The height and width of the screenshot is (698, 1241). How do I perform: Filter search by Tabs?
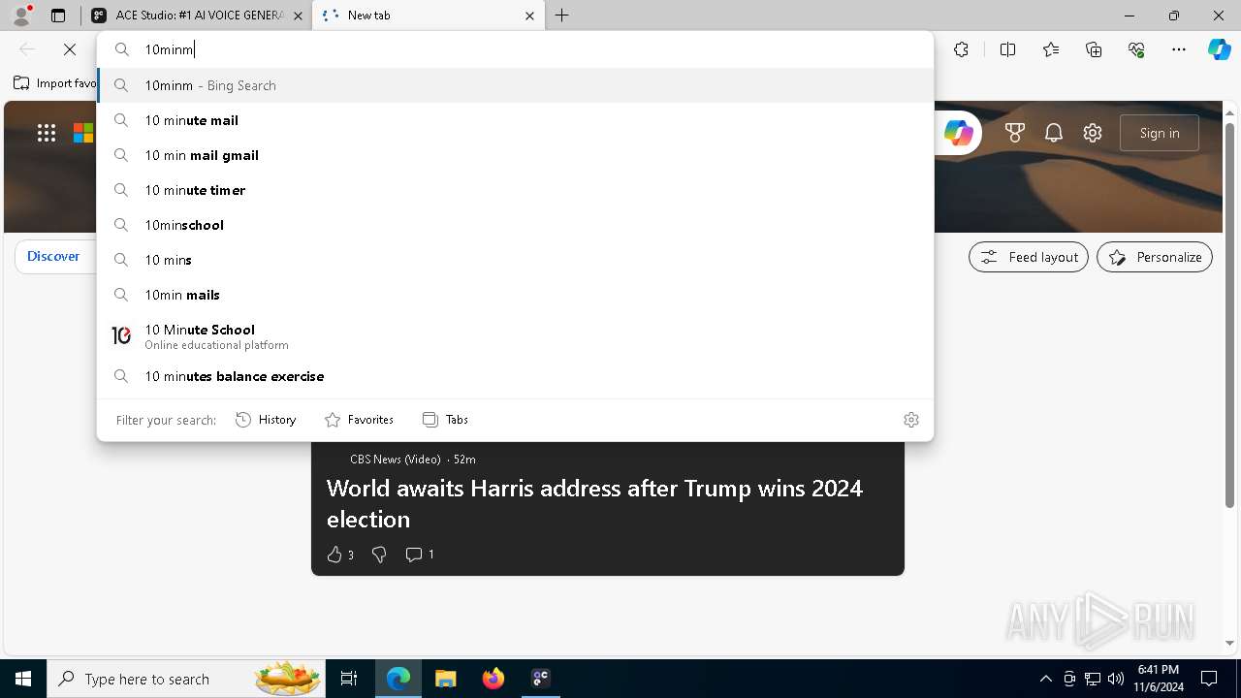tap(445, 420)
